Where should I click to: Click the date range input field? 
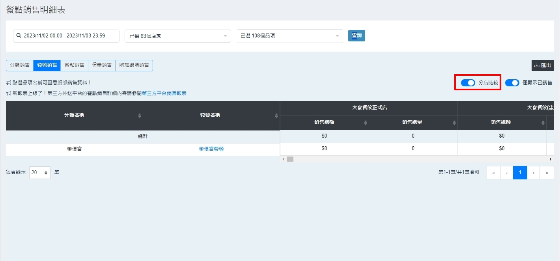pos(66,36)
